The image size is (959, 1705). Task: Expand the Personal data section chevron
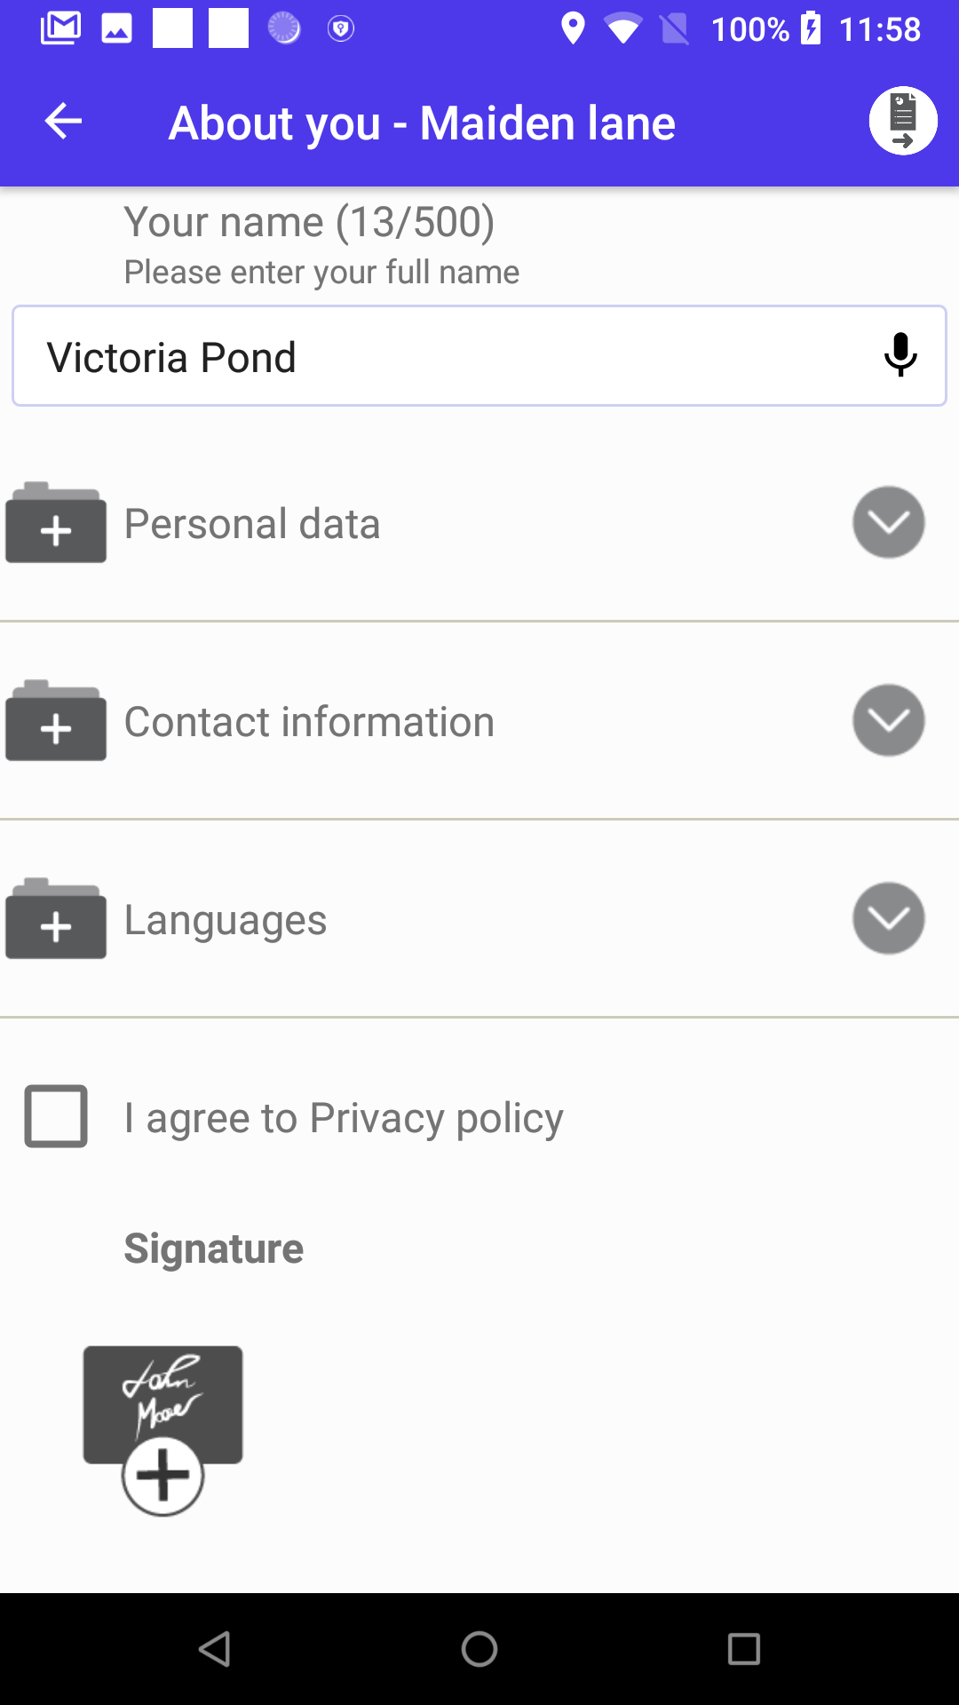[x=888, y=522]
